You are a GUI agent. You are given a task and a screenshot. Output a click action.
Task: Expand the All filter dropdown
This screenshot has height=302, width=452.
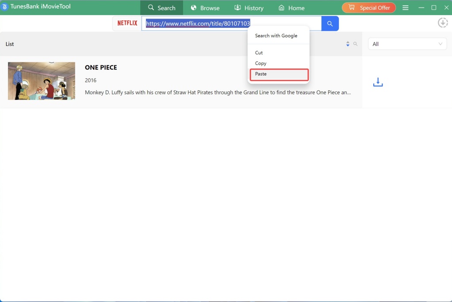(x=407, y=44)
